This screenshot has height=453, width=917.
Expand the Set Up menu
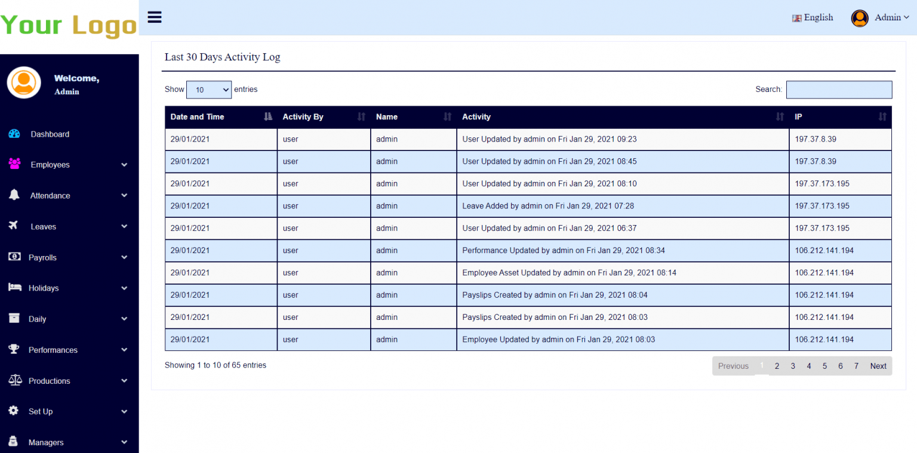[x=41, y=411]
